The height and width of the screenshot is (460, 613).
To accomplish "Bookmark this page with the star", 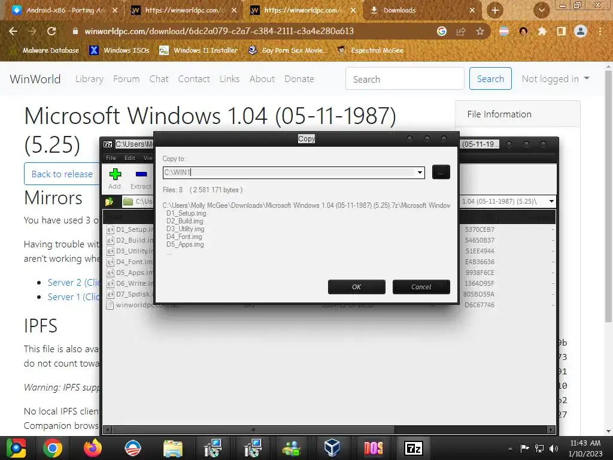I will 480,31.
